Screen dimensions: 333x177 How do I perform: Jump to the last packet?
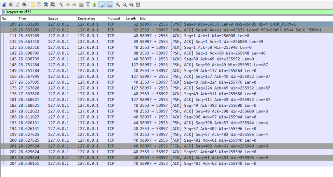coord(95,5)
